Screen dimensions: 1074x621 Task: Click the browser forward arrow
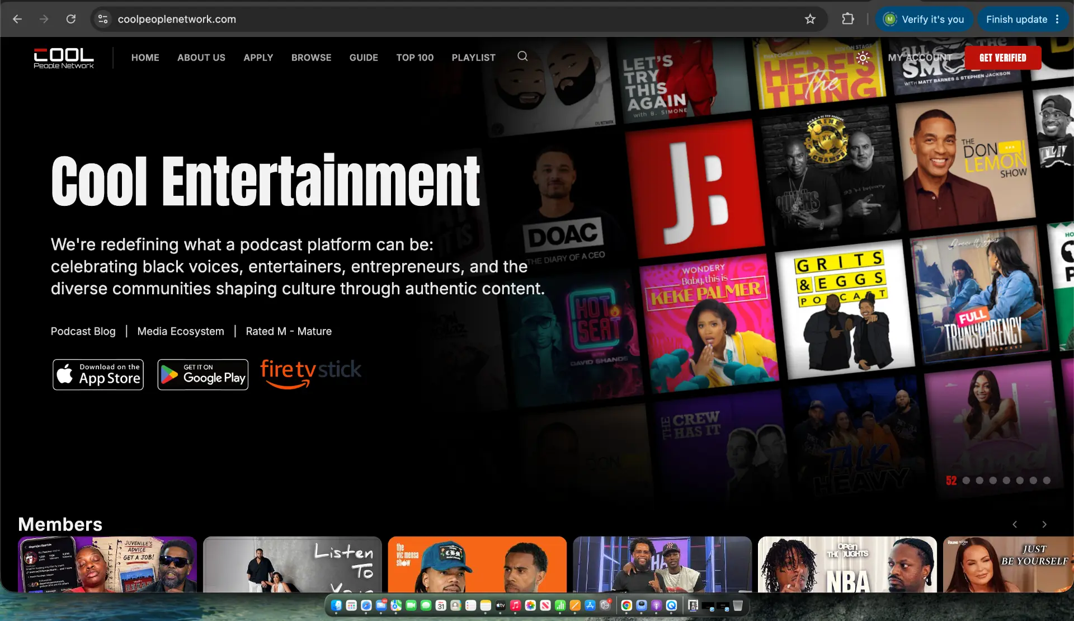point(44,19)
